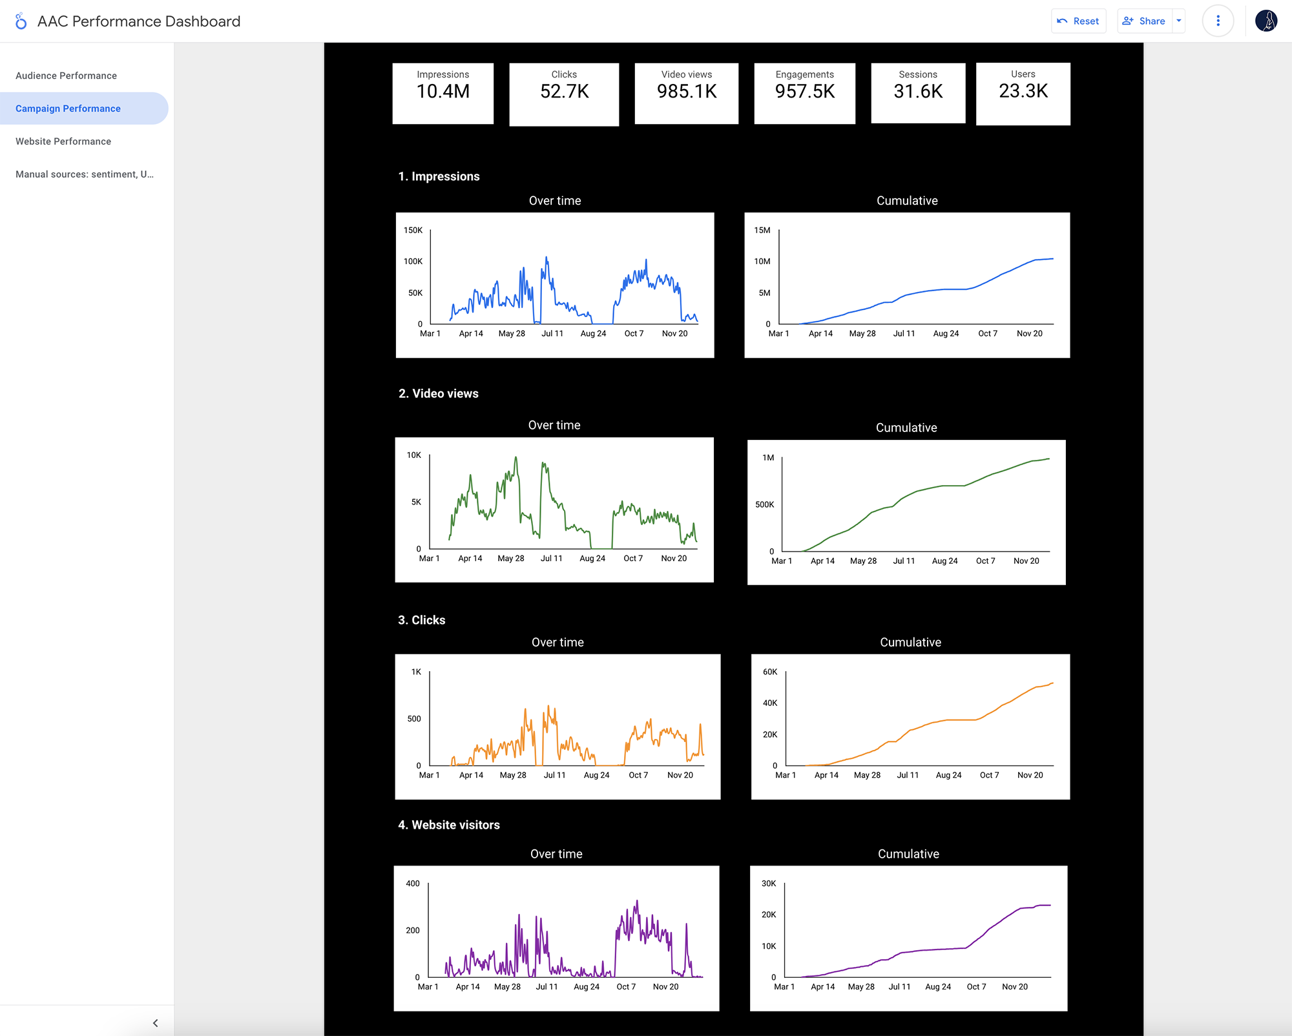Click the Users 23.3K scorecard

(1023, 93)
